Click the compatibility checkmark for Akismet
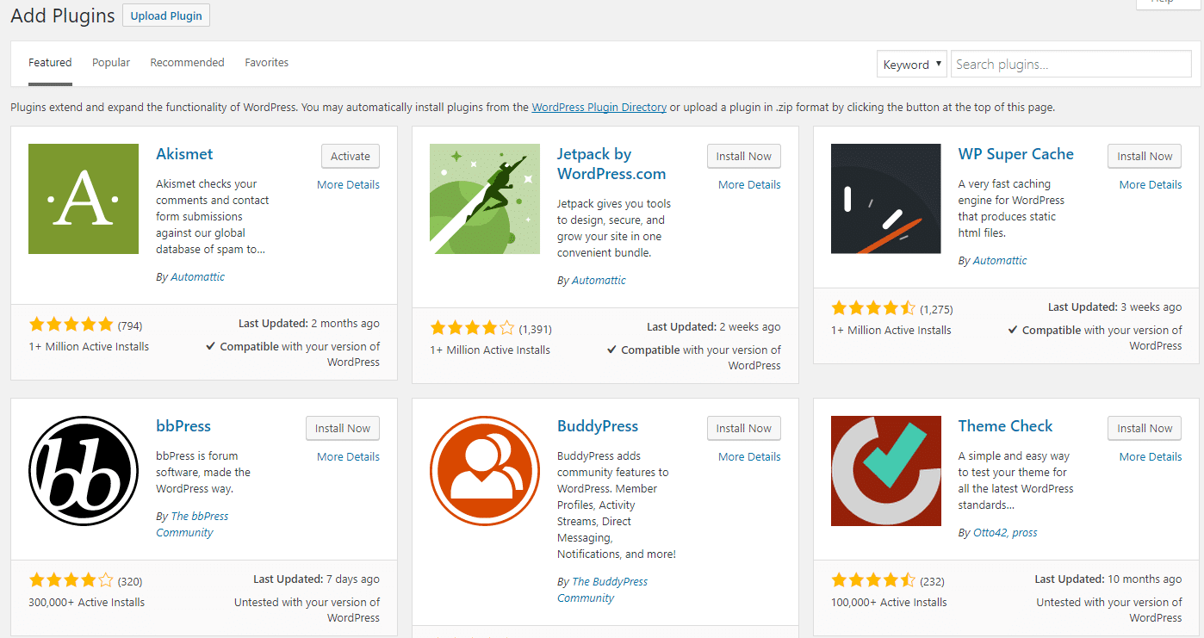Screen dimensions: 1204x638 [211, 346]
